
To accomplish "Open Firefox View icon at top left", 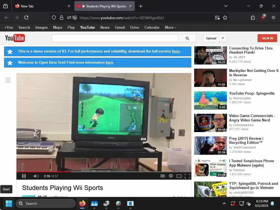I will 5,6.
